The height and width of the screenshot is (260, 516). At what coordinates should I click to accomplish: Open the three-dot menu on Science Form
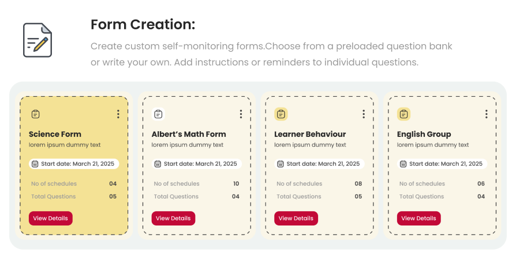pos(118,114)
